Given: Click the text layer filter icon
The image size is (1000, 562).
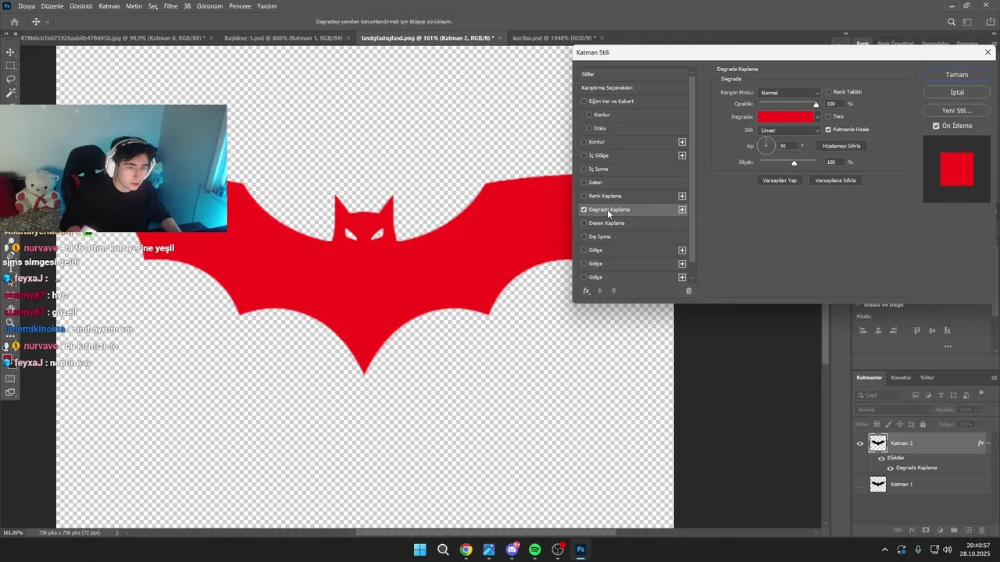Looking at the screenshot, I should pos(941,396).
